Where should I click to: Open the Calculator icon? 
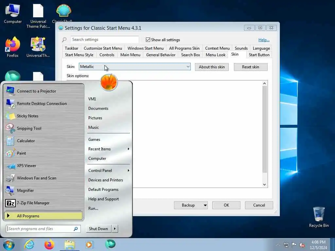[x=10, y=141]
